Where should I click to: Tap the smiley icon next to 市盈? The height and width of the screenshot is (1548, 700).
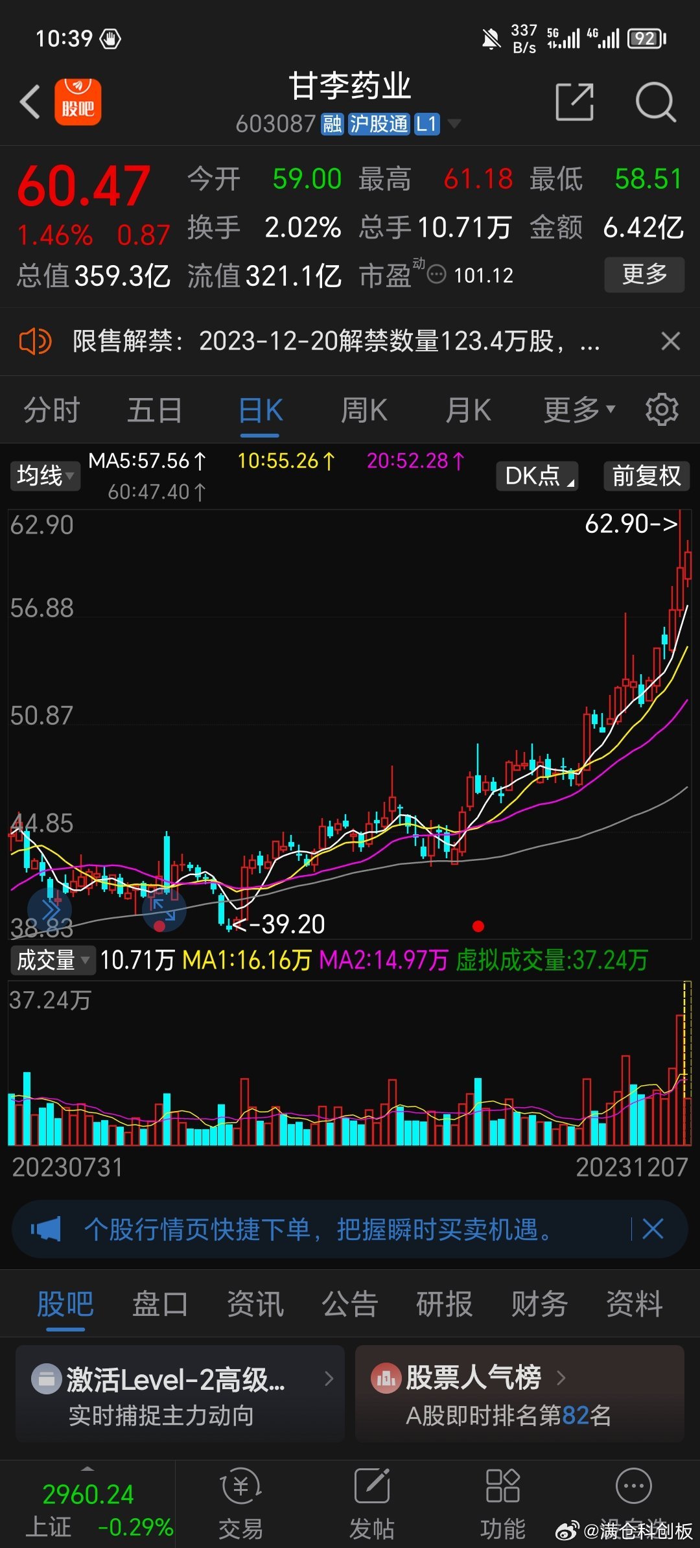pyautogui.click(x=437, y=274)
